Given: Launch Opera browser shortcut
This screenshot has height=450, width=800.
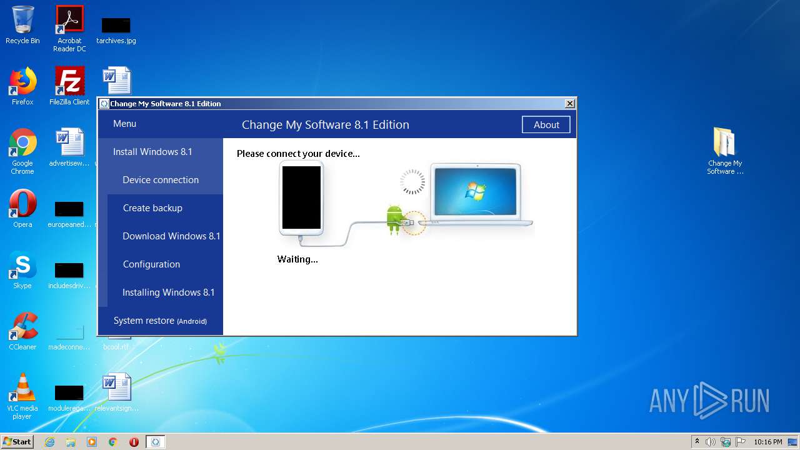Looking at the screenshot, I should (x=22, y=209).
